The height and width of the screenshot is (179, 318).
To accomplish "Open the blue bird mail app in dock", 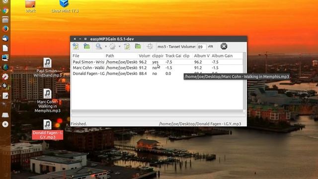I will pyautogui.click(x=5, y=38).
